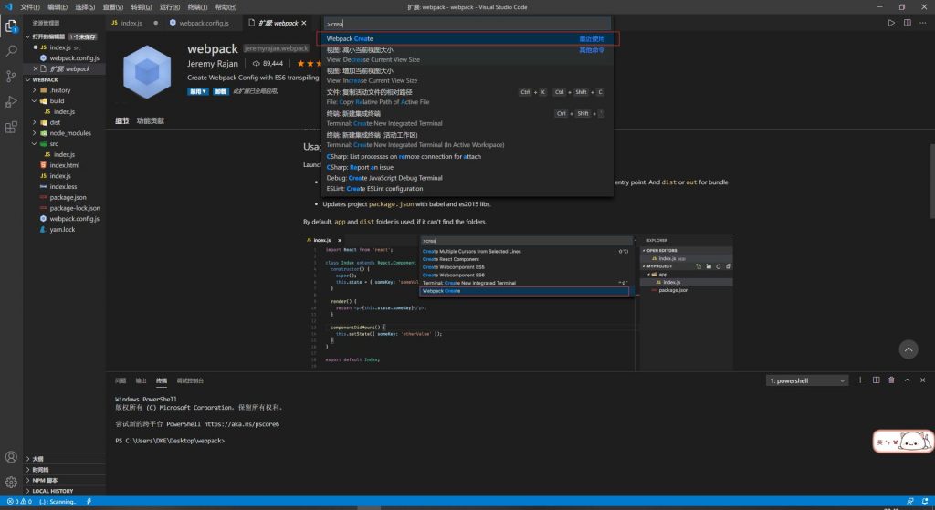Click the command palette input field

click(466, 24)
